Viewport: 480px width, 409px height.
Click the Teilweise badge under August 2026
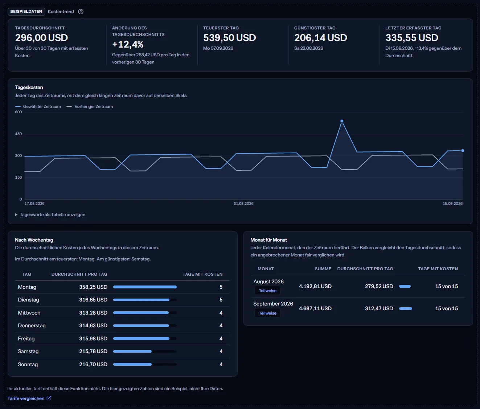267,291
